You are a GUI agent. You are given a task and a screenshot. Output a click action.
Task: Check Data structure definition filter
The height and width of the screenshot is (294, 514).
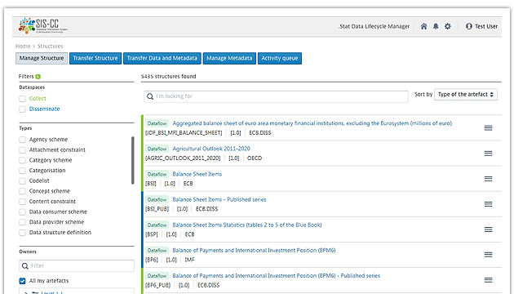click(x=22, y=233)
